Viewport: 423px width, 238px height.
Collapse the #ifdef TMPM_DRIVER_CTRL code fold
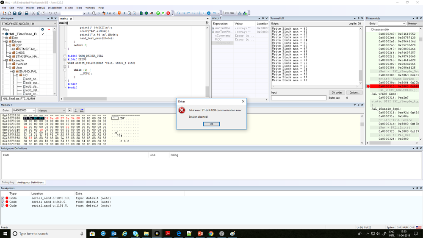pyautogui.click(x=65, y=56)
